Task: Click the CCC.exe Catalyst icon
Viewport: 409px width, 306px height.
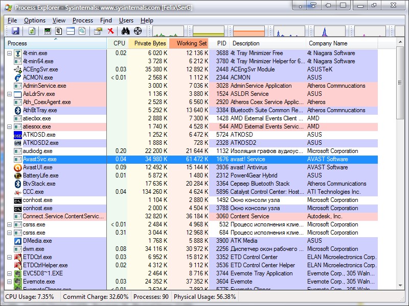Action: tap(18, 192)
